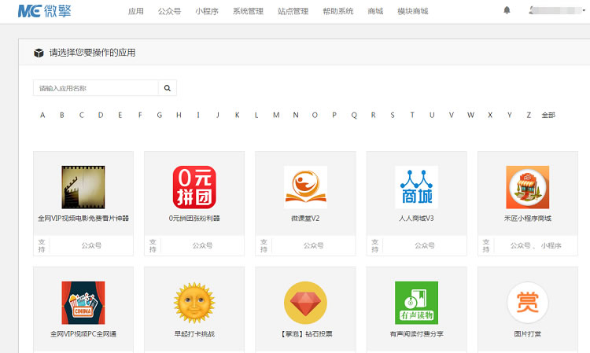The height and width of the screenshot is (353, 590).
Task: Open the 人人商城V3 app icon
Action: pyautogui.click(x=416, y=187)
